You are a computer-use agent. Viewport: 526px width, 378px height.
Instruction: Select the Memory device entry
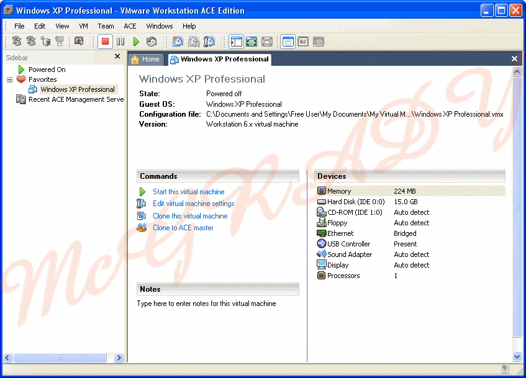(339, 191)
